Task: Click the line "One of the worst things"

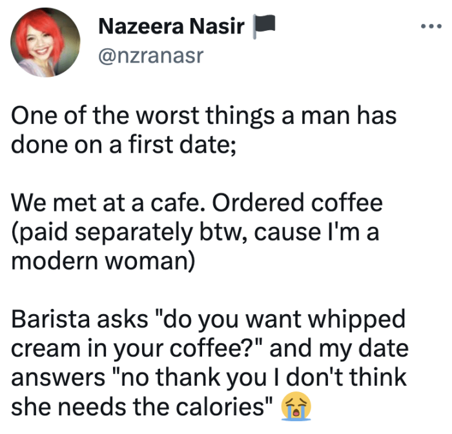Action: click(x=204, y=117)
